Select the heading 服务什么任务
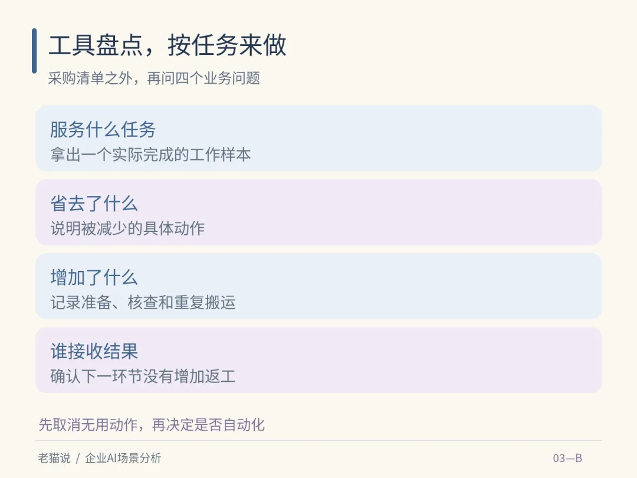The width and height of the screenshot is (637, 478). coord(103,130)
